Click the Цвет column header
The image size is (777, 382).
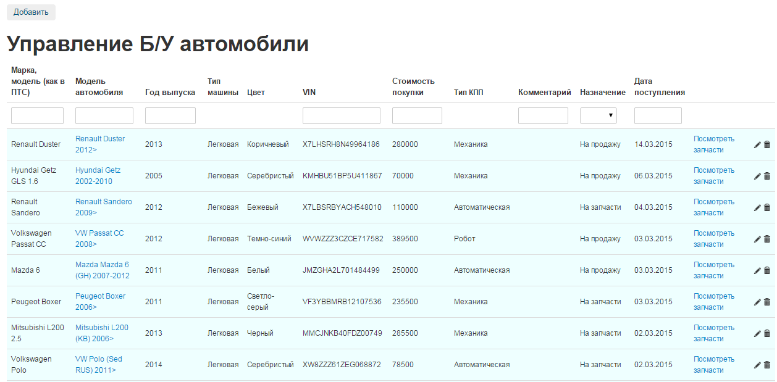pyautogui.click(x=256, y=93)
